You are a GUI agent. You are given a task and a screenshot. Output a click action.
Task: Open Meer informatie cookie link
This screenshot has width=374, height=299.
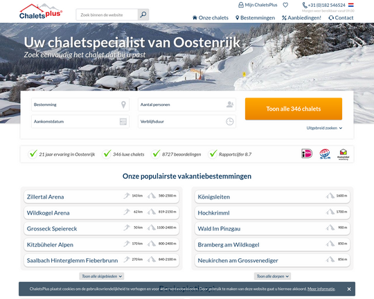click(321, 289)
